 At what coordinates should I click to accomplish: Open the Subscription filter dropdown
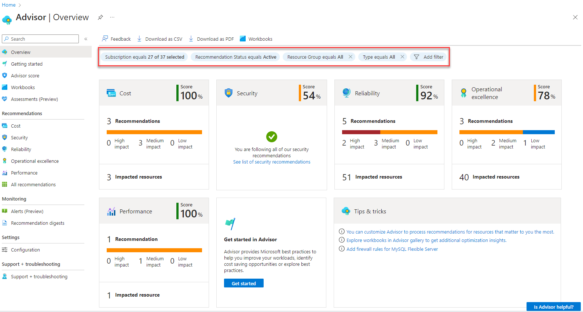click(144, 57)
